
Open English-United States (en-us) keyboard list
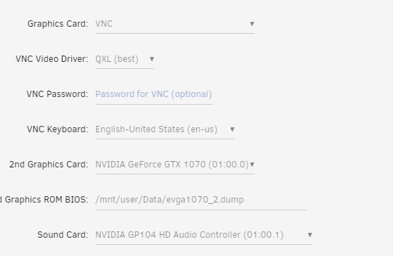pos(165,130)
